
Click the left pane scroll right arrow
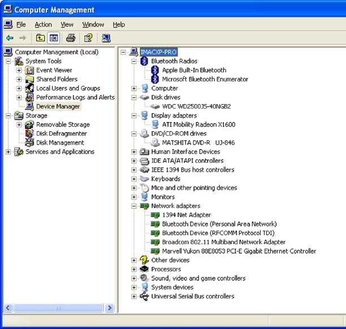(110, 308)
